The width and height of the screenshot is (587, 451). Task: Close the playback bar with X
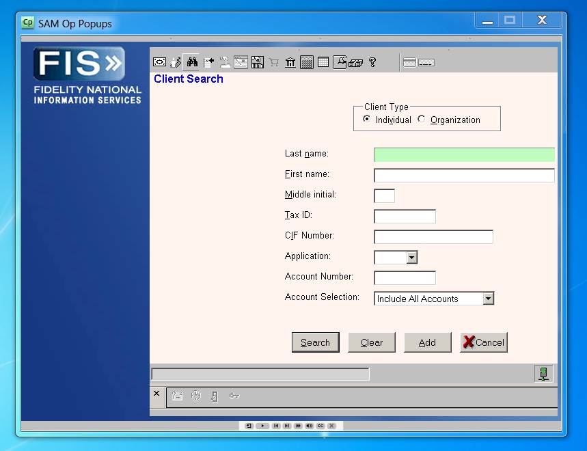click(331, 426)
